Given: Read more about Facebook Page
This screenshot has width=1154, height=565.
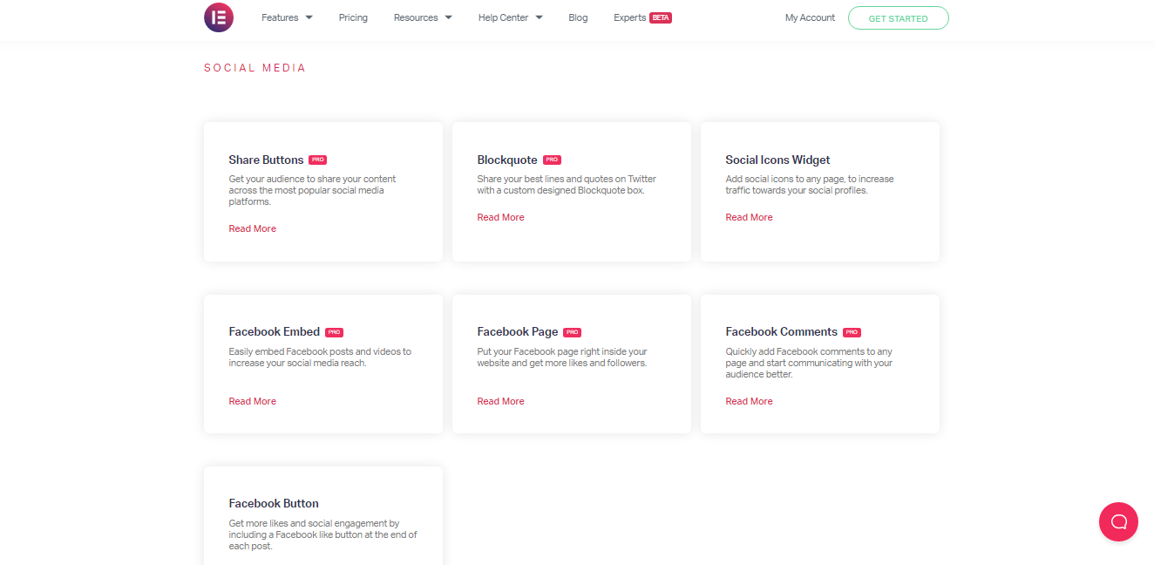Looking at the screenshot, I should tap(500, 401).
